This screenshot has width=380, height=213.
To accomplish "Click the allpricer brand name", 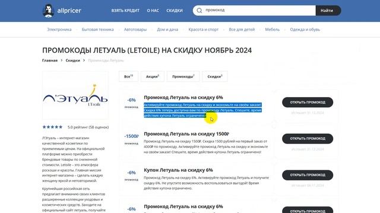I will [x=69, y=11].
